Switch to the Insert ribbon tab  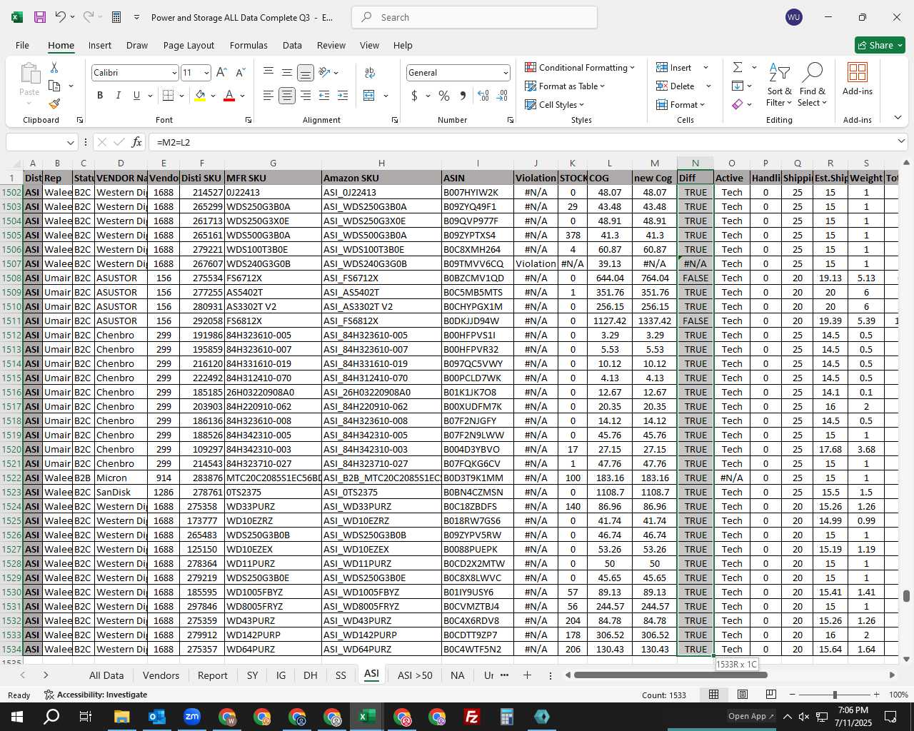coord(100,45)
